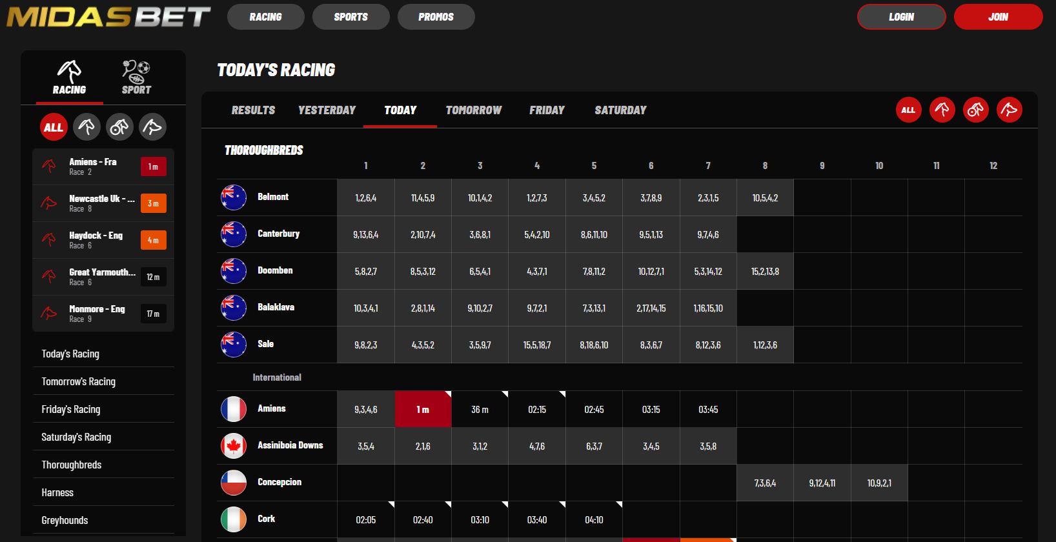Image resolution: width=1056 pixels, height=542 pixels.
Task: Click horse icon beside Monmore - Eng
Action: point(49,314)
